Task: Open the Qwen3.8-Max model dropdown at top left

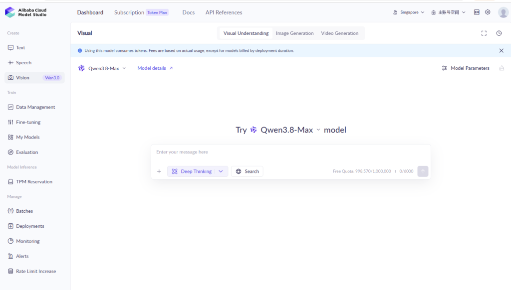Action: [102, 68]
